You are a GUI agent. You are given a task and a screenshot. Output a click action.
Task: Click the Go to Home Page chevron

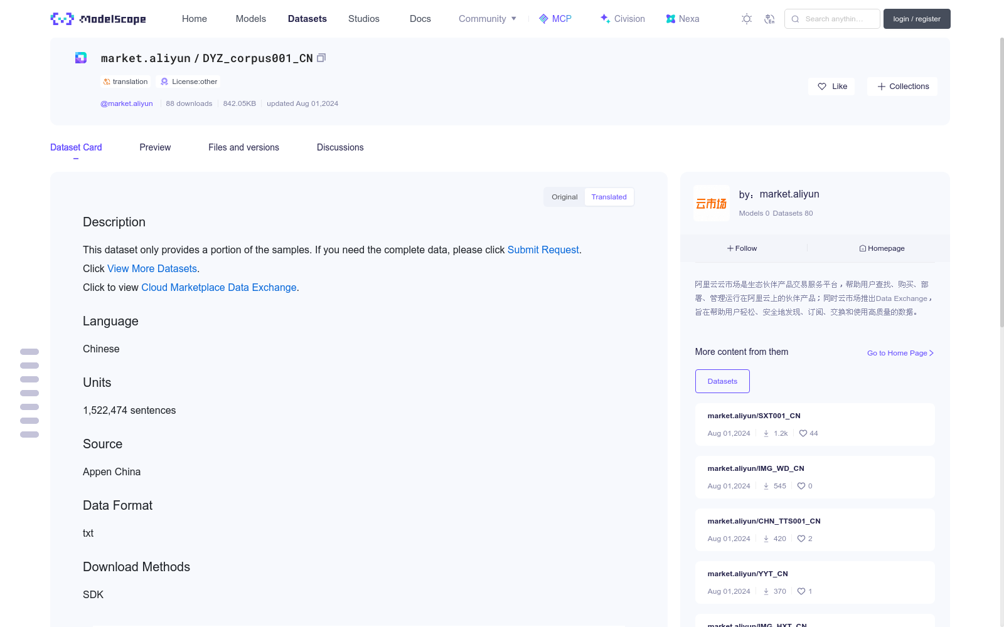(x=931, y=353)
